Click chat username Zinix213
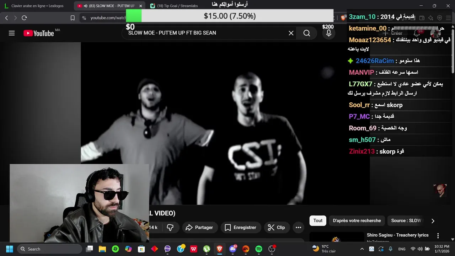This screenshot has height=256, width=455. point(362,151)
